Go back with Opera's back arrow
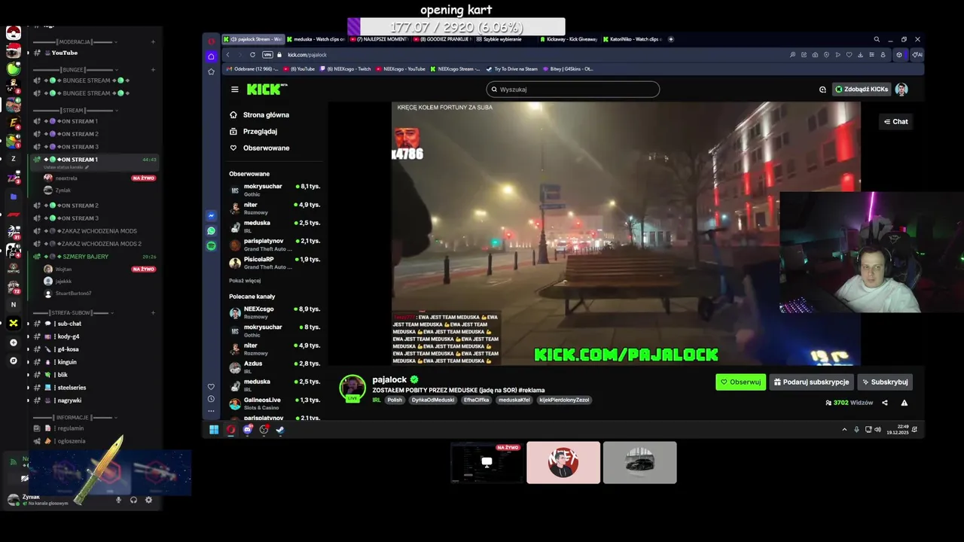Screen dimensions: 964x542 227,54
